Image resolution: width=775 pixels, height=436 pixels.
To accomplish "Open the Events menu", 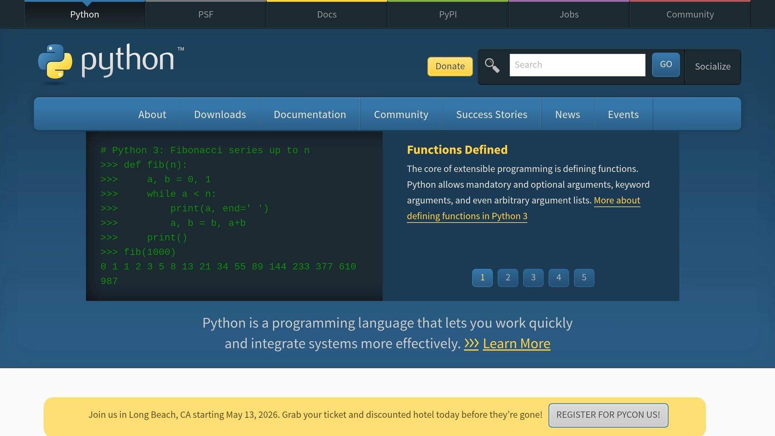I will point(623,114).
